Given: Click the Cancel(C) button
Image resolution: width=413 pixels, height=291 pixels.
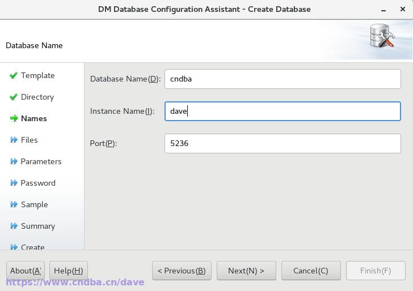Looking at the screenshot, I should pos(311,271).
